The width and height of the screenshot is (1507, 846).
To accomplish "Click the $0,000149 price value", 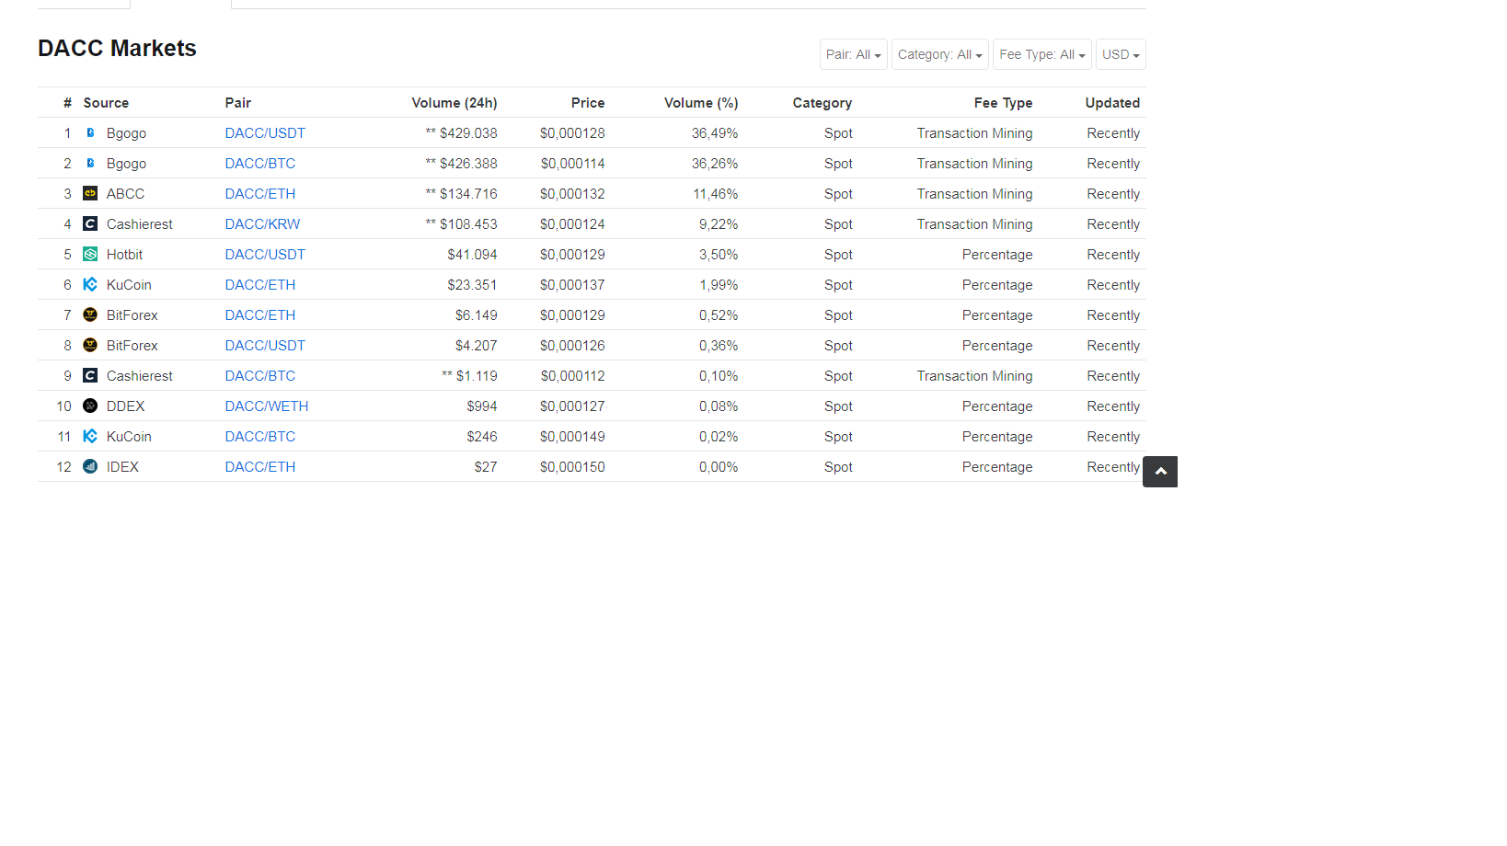I will [572, 437].
